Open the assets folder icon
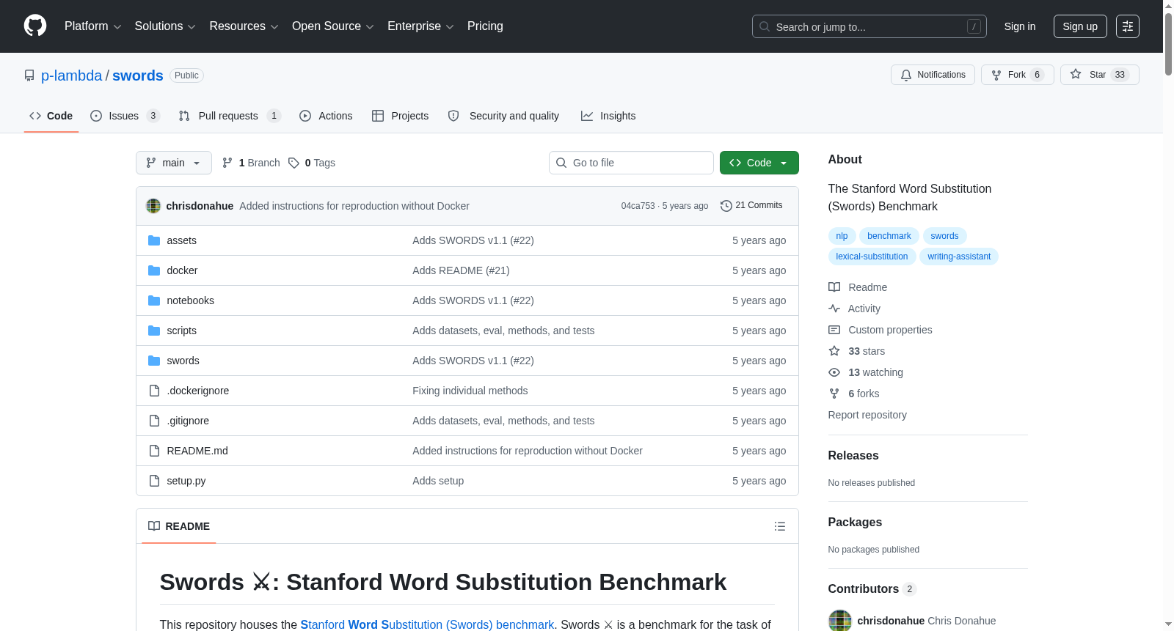The width and height of the screenshot is (1174, 631). point(154,240)
